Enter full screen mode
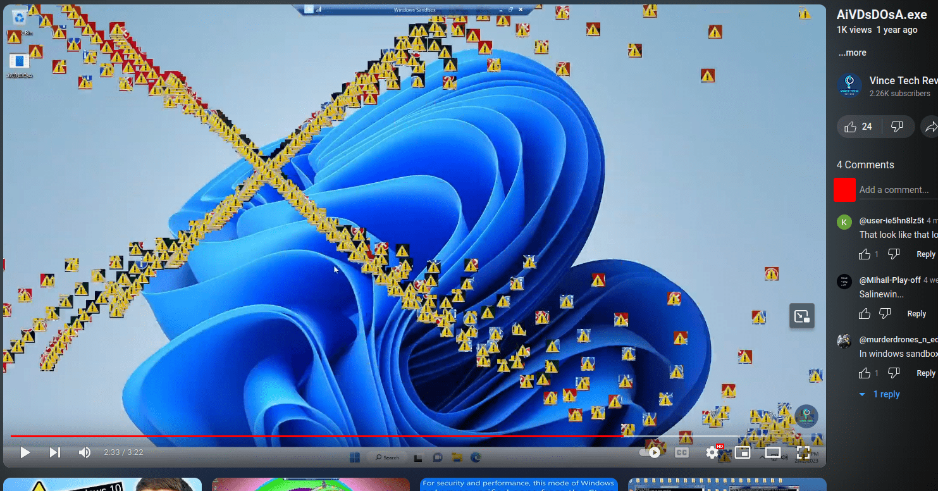This screenshot has height=491, width=938. click(803, 452)
